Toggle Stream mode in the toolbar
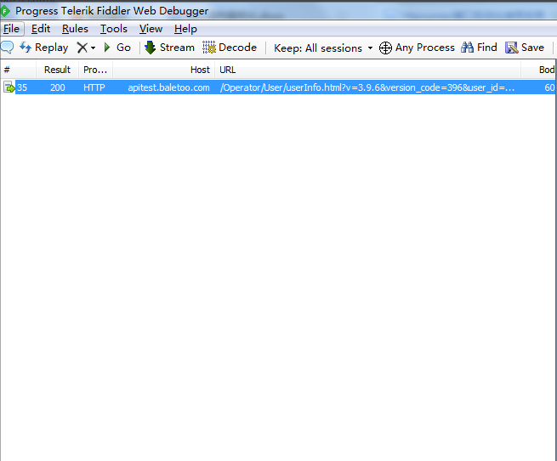Image resolution: width=557 pixels, height=461 pixels. click(x=169, y=48)
